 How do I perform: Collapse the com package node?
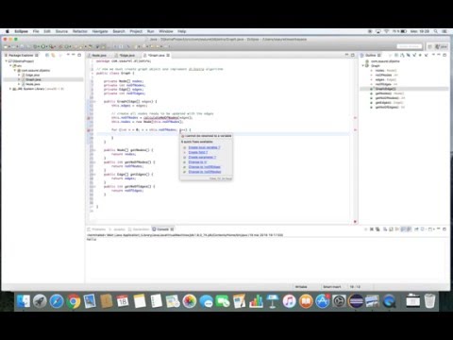coord(14,71)
